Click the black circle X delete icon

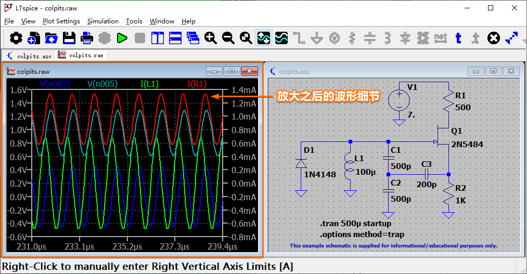(x=493, y=38)
